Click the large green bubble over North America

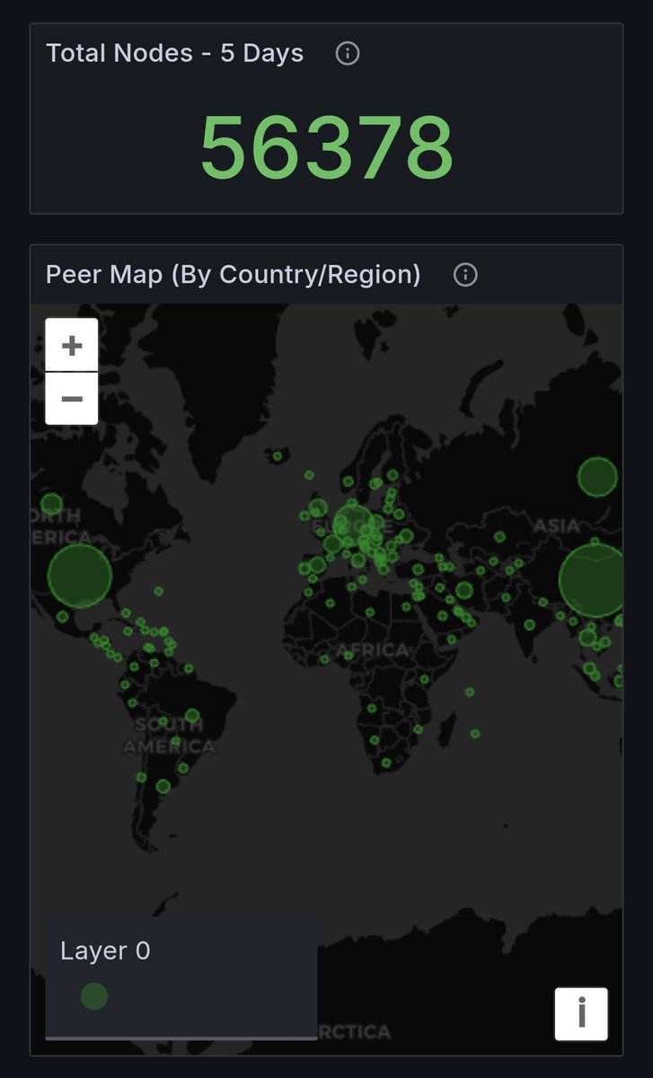click(x=79, y=576)
